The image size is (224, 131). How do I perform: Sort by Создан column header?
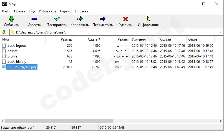point(172,39)
